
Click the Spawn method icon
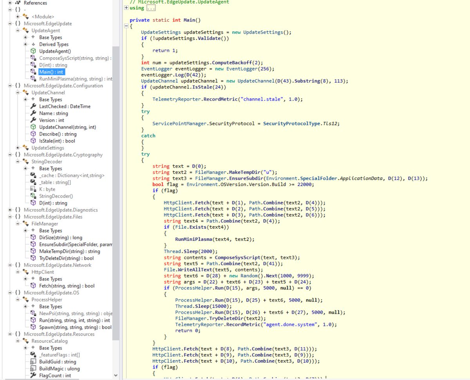(x=34, y=327)
